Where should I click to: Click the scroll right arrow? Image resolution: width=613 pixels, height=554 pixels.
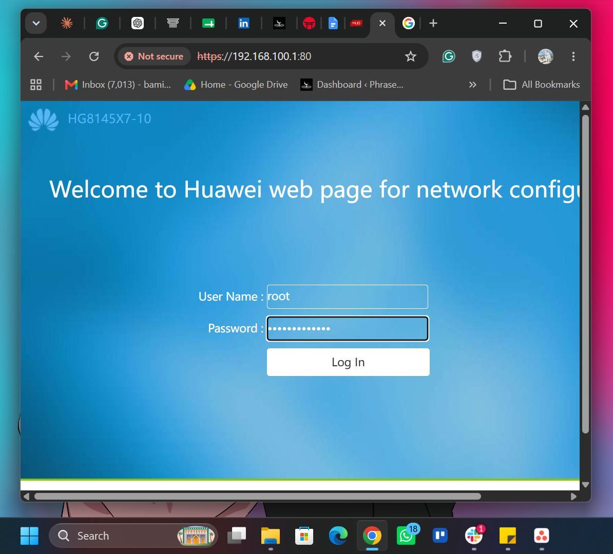(573, 497)
